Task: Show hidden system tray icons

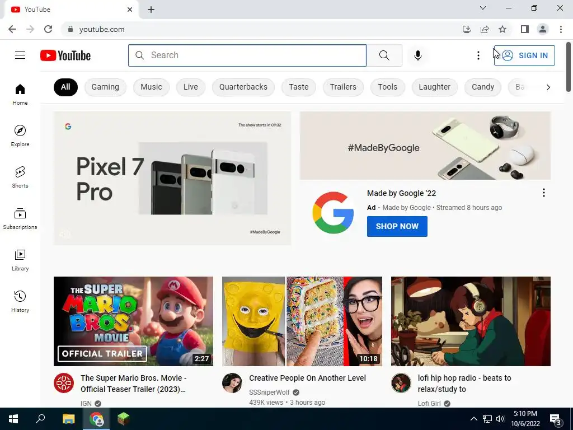Action: (x=473, y=419)
